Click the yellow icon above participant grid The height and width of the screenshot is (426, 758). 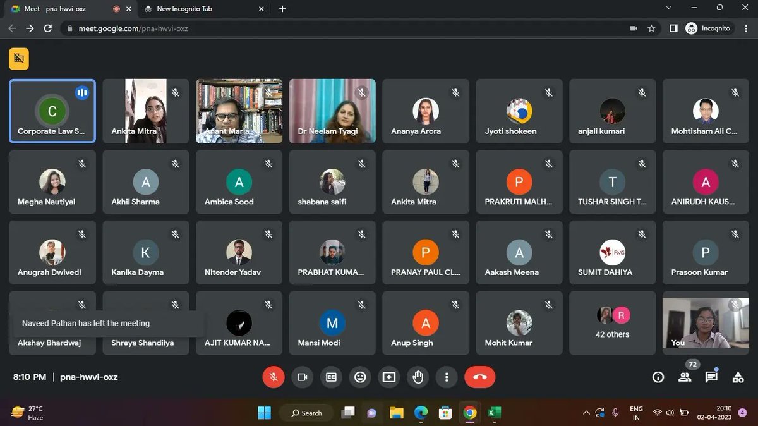pyautogui.click(x=19, y=59)
